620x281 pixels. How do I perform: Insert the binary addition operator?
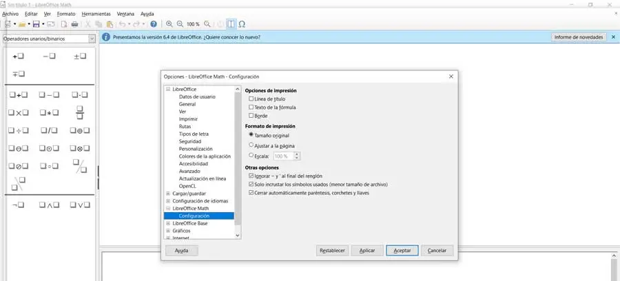click(x=18, y=95)
